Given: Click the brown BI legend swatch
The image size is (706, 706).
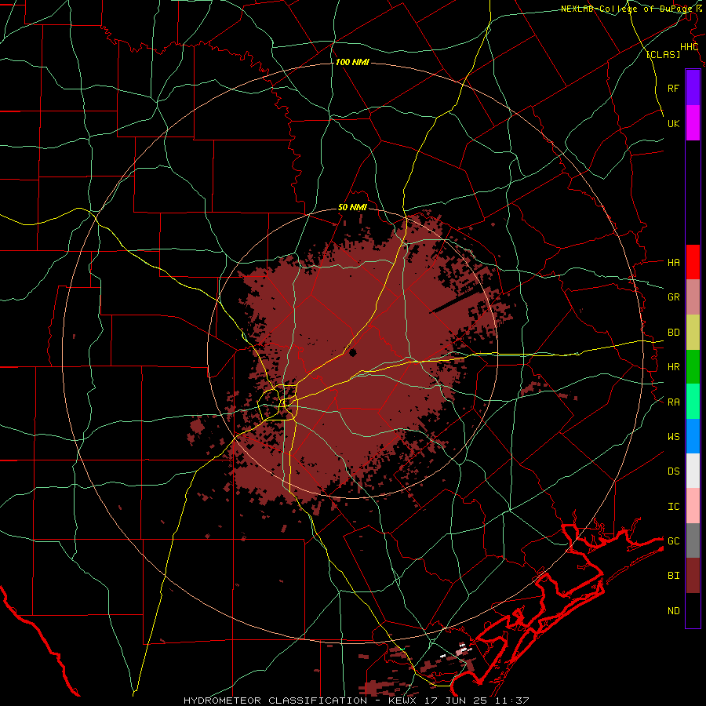Looking at the screenshot, I should [x=693, y=576].
